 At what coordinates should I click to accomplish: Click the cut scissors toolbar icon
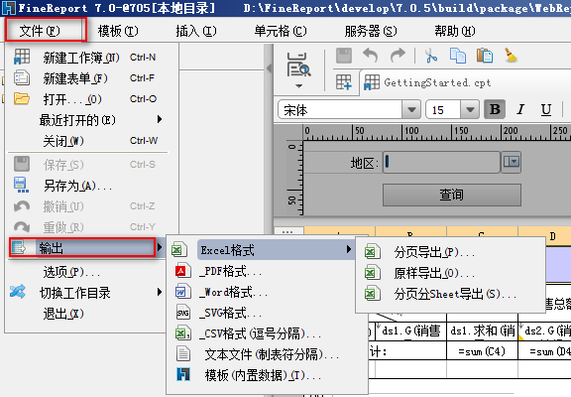(431, 57)
